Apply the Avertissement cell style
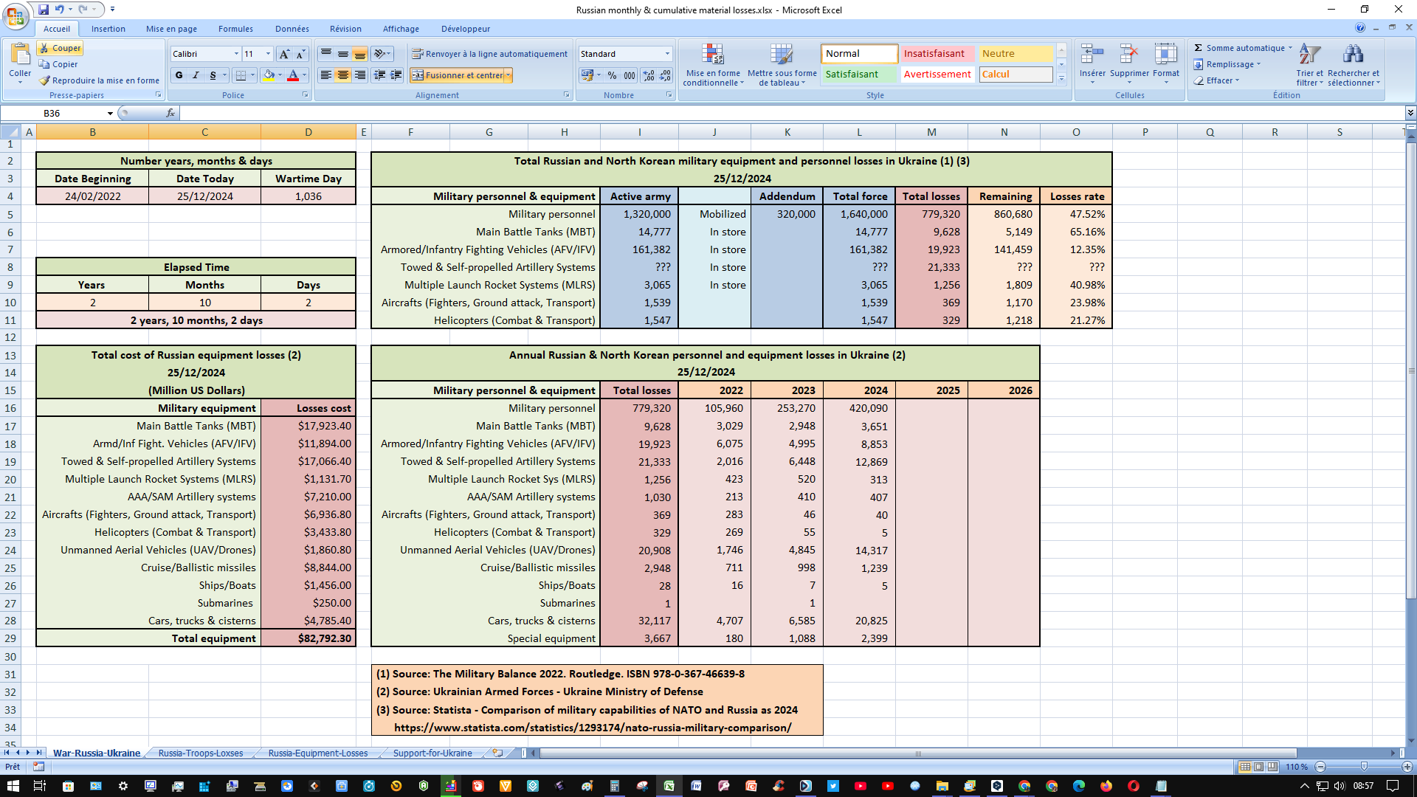 point(937,75)
